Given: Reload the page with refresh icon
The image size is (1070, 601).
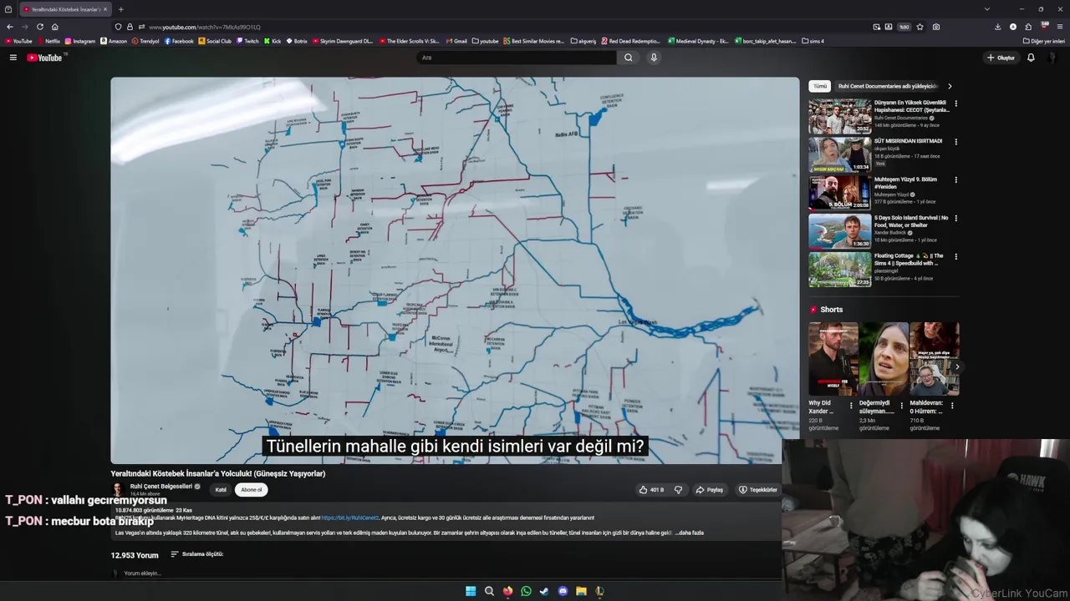Looking at the screenshot, I should 40,27.
